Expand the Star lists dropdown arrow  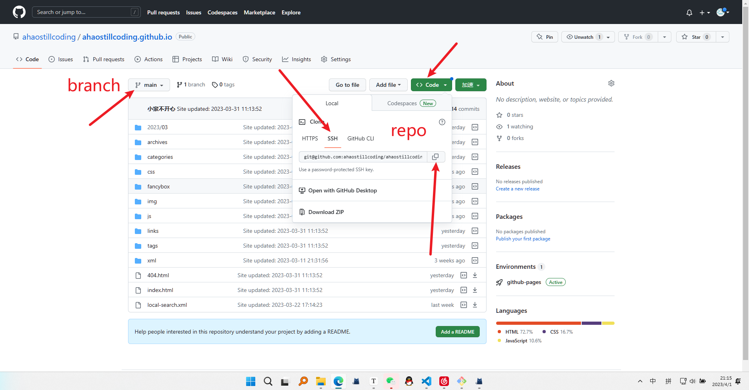[x=723, y=37]
